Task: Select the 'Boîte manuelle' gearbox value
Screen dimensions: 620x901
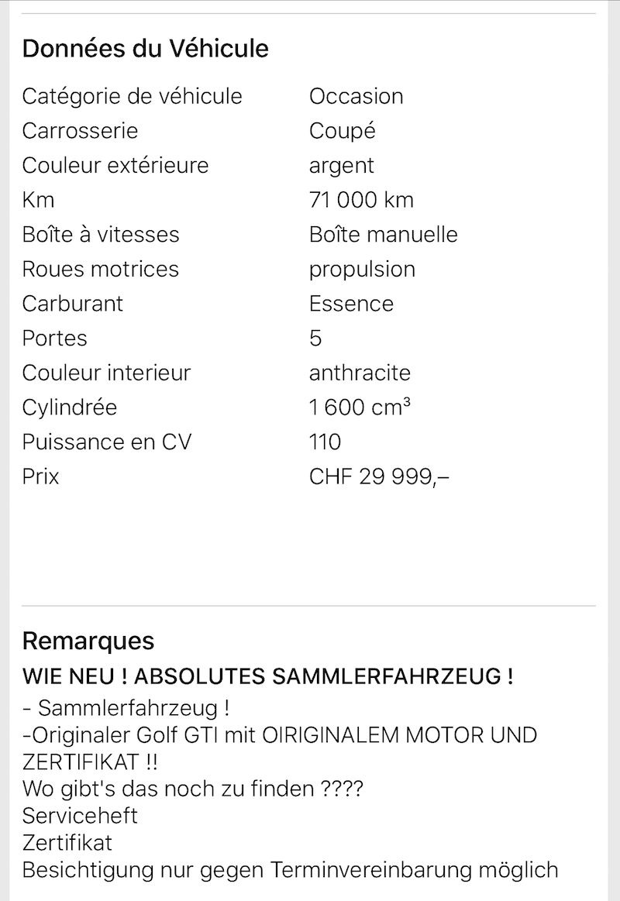Action: pos(384,235)
